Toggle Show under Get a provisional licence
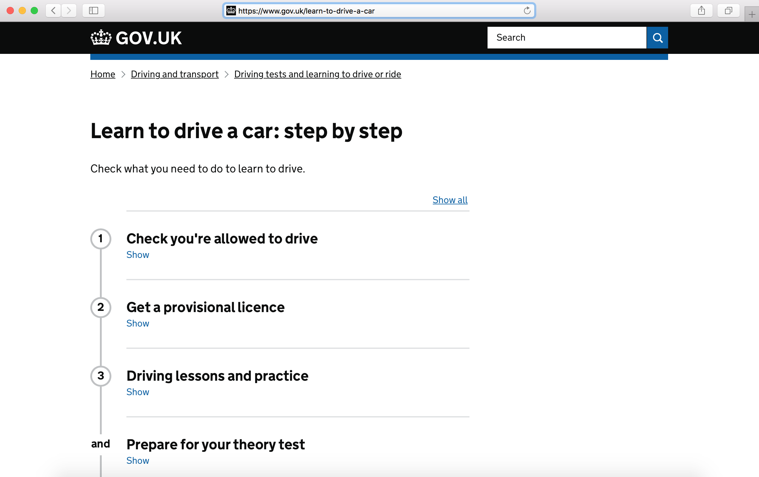Screen dimensions: 759x477 coord(138,324)
